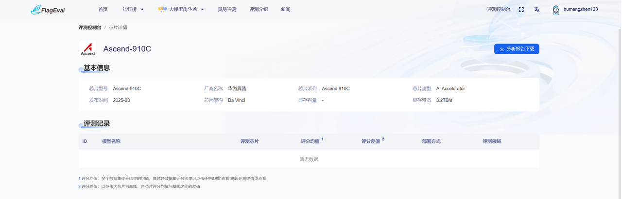622x199 pixels.
Task: Click the 显存容量 label
Action: coord(308,100)
